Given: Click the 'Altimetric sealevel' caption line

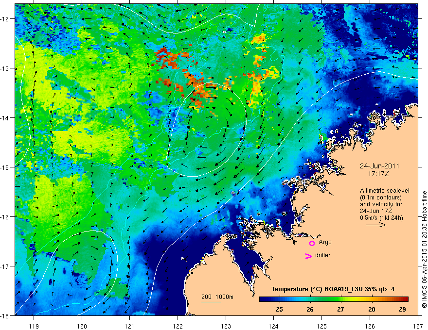Looking at the screenshot, I should tap(385, 191).
